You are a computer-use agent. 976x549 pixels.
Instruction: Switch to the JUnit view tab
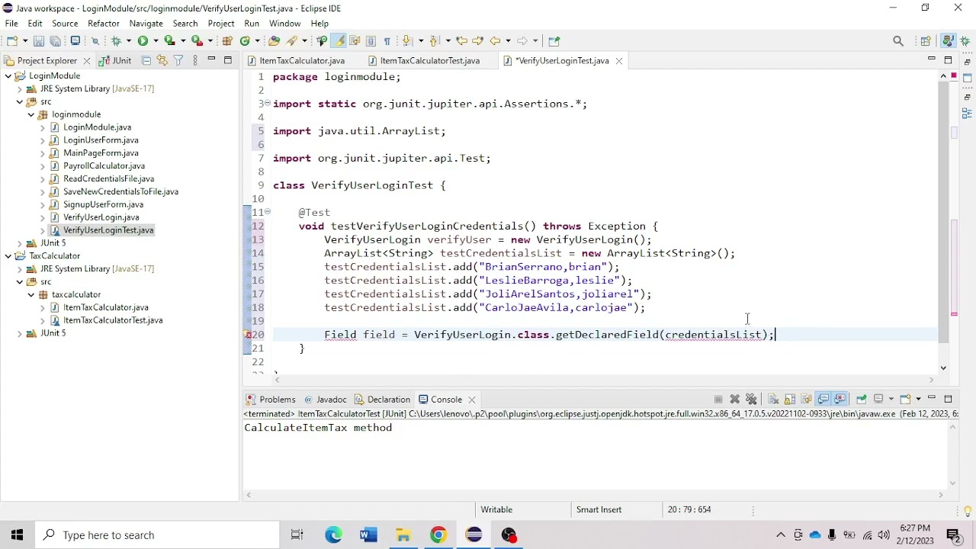[x=116, y=60]
